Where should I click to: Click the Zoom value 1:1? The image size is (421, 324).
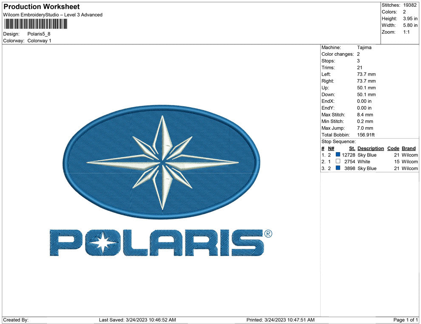point(406,32)
